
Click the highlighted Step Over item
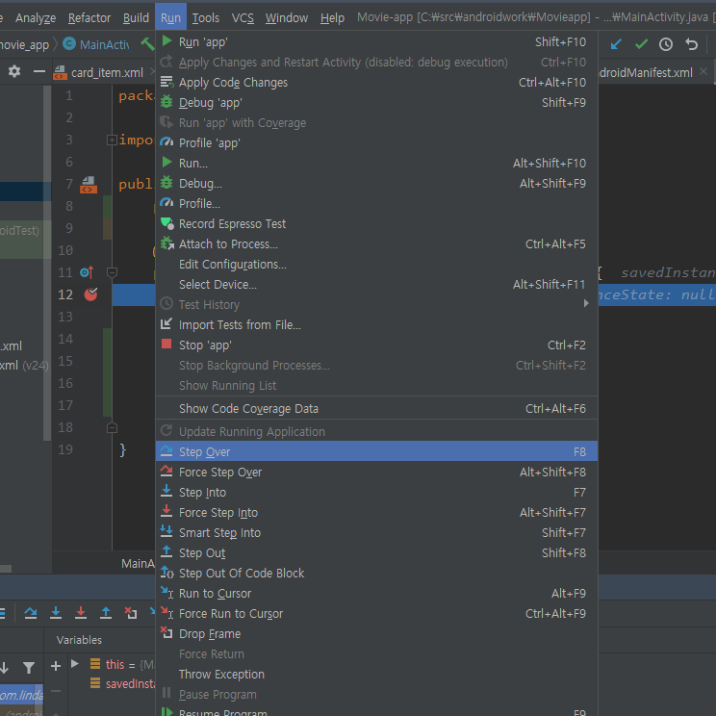(376, 451)
